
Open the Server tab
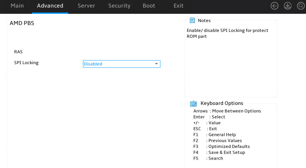click(86, 6)
